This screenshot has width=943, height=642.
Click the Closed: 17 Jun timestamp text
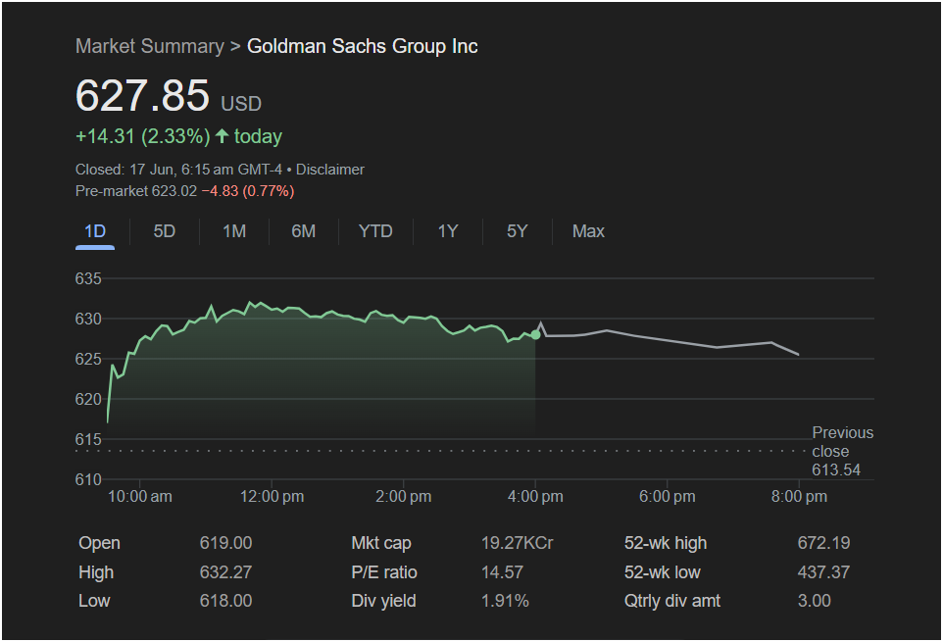pos(178,170)
